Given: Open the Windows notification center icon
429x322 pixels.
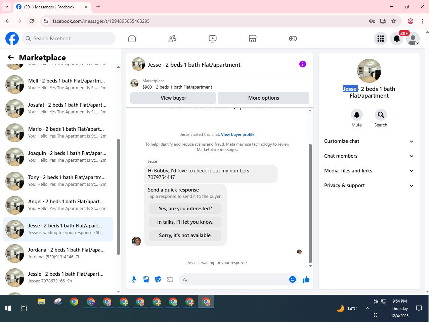Looking at the screenshot, I should click(419, 308).
